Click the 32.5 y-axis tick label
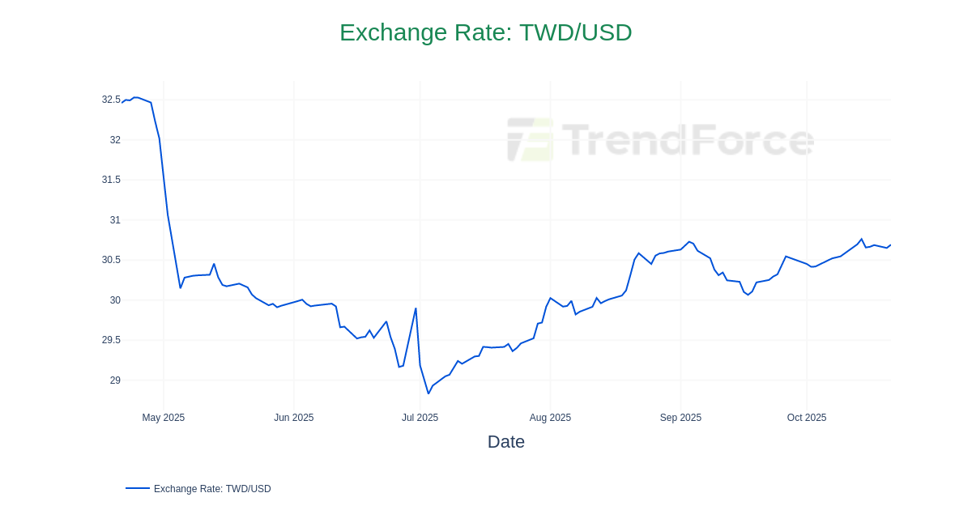 [x=111, y=100]
